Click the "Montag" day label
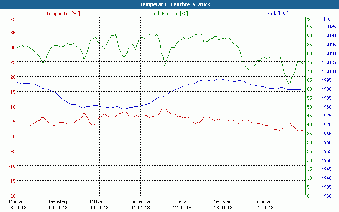 [x=17, y=202]
